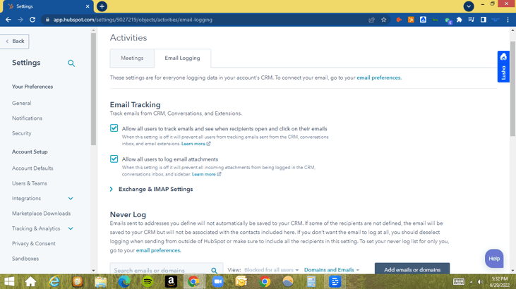The height and width of the screenshot is (289, 516).
Task: Uncheck allow users to log email attachments
Action: point(114,159)
